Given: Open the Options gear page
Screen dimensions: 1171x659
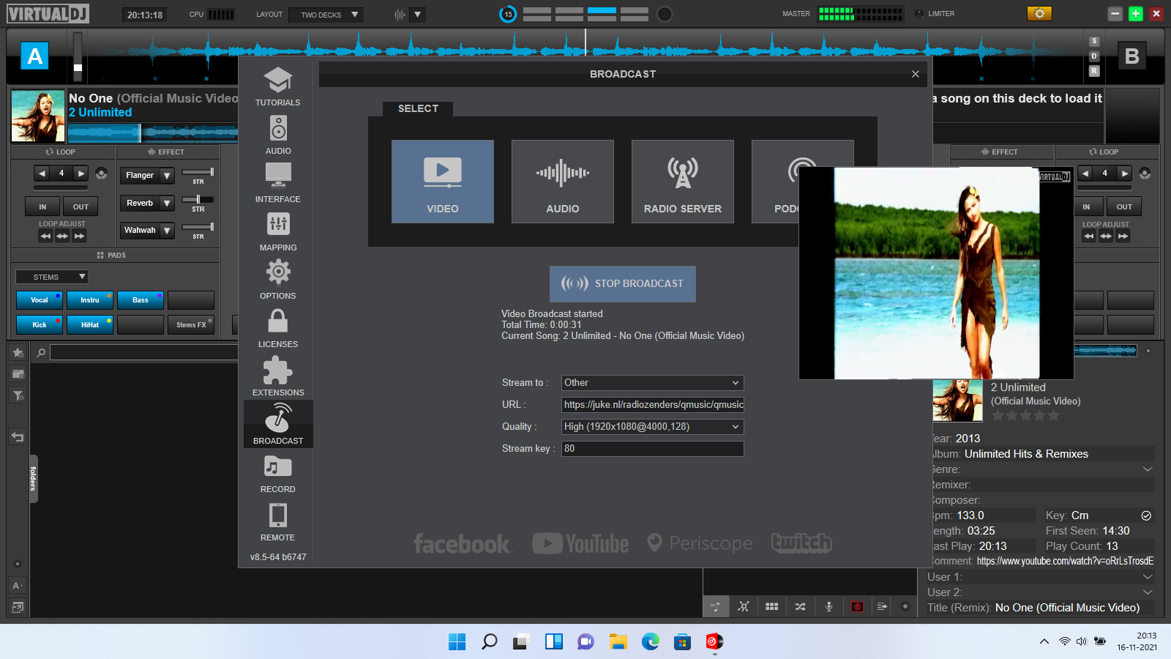Looking at the screenshot, I should pyautogui.click(x=278, y=280).
